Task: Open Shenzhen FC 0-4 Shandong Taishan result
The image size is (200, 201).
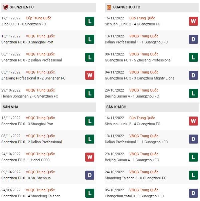Action: (x=31, y=196)
